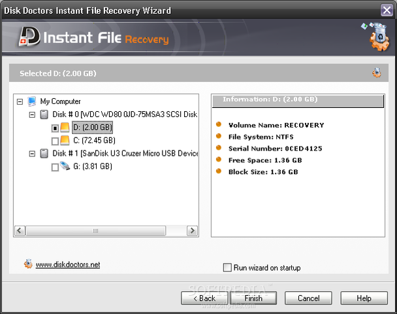The image size is (397, 314).
Task: Select Disk # 1 SanDisk U3 Cruzer row
Action: click(x=125, y=154)
